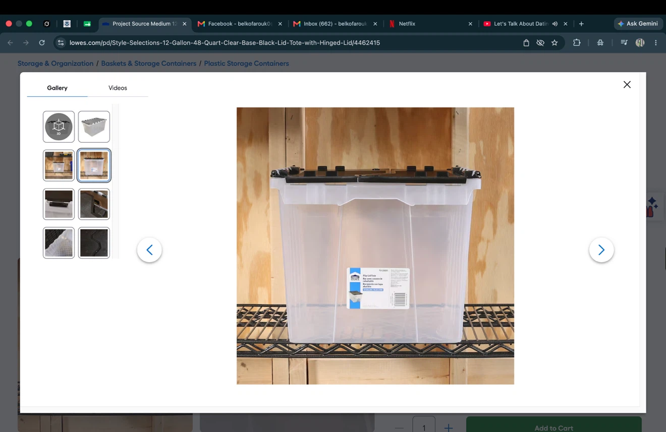
Task: Select the third gallery thumbnail of the tote on a shelf
Action: point(59,165)
